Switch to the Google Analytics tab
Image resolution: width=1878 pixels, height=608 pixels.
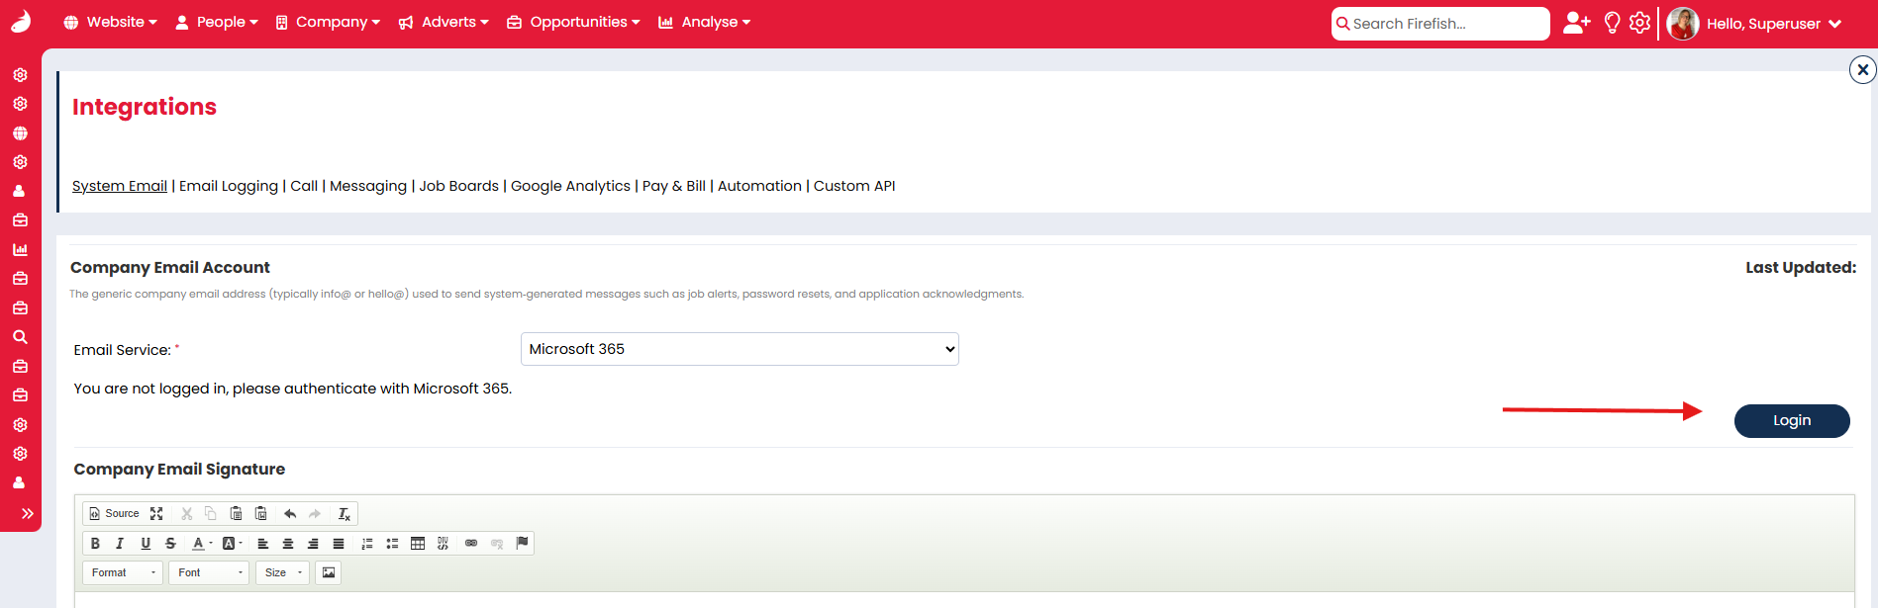570,186
